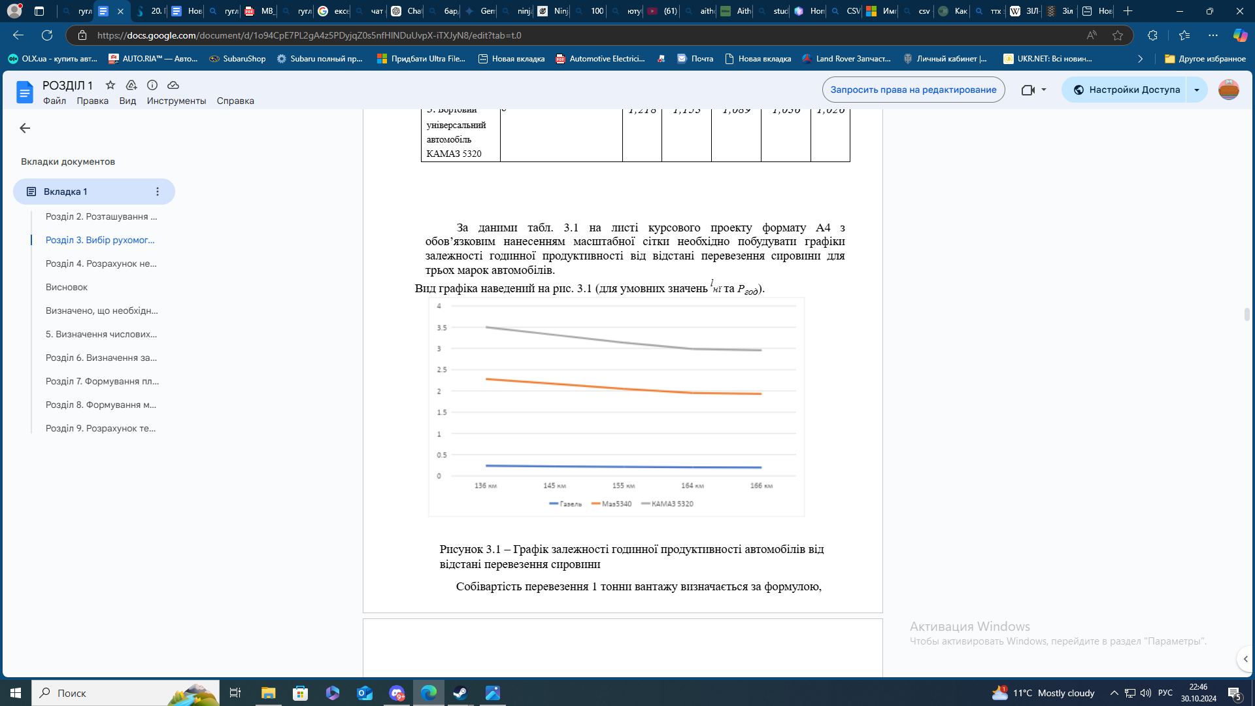Jump to Розділ 8. Формування heading
The image size is (1255, 706).
point(101,405)
